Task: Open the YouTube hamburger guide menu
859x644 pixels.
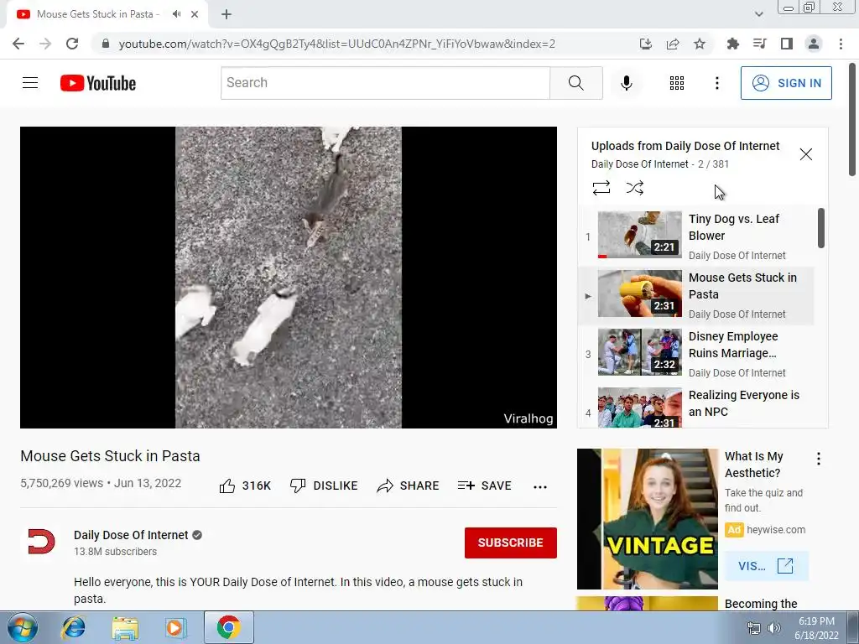Action: [x=30, y=83]
